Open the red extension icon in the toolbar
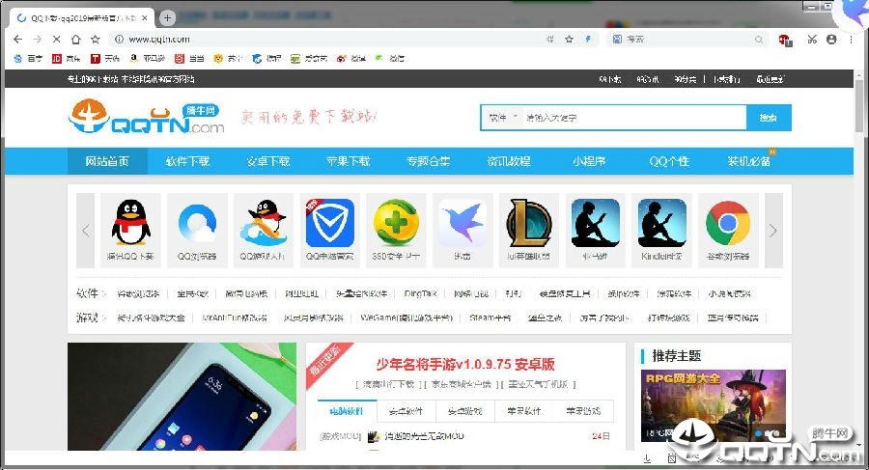Image resolution: width=869 pixels, height=470 pixels. [x=785, y=40]
